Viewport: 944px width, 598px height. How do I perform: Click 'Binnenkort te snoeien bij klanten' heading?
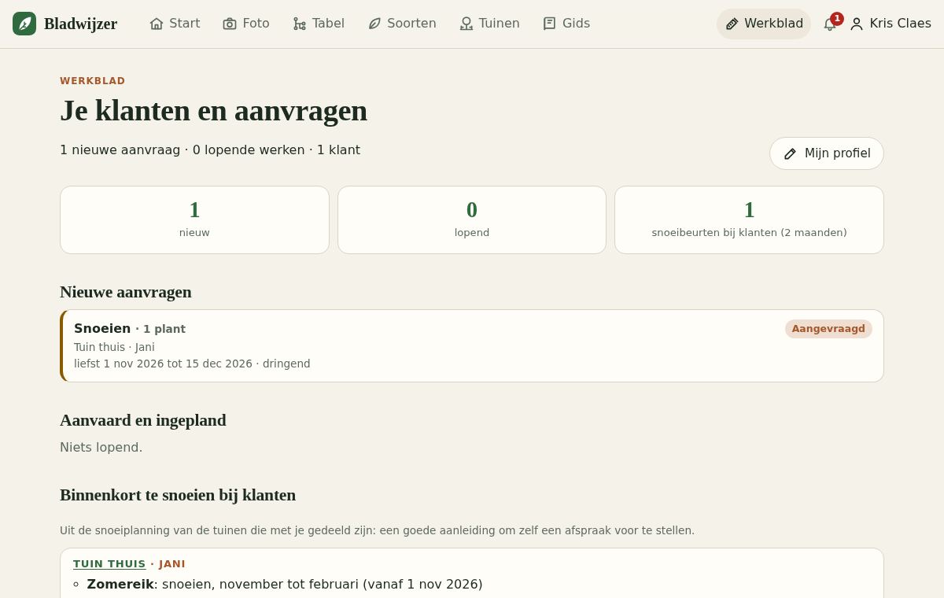click(178, 495)
